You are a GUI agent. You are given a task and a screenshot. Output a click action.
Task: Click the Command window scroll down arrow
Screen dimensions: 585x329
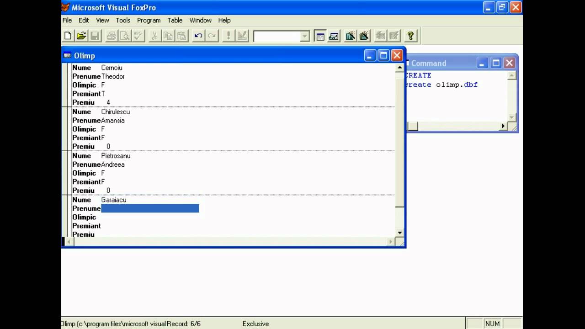[x=512, y=117]
